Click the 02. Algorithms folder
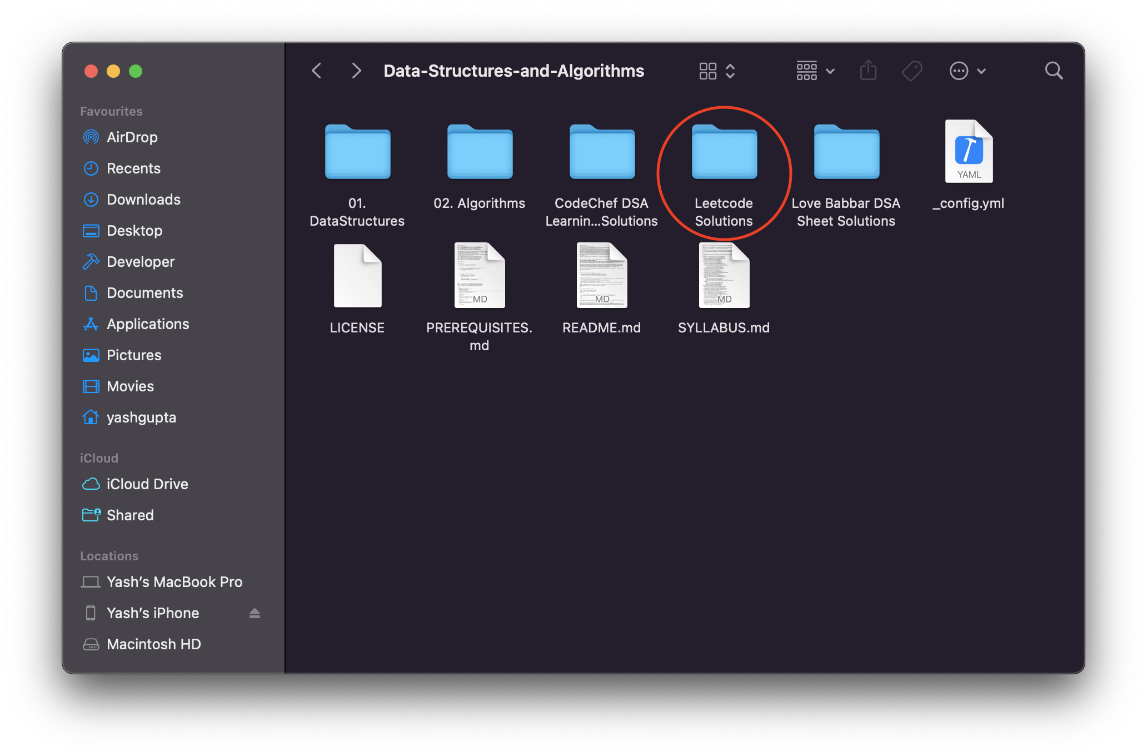The width and height of the screenshot is (1147, 756). coord(480,153)
